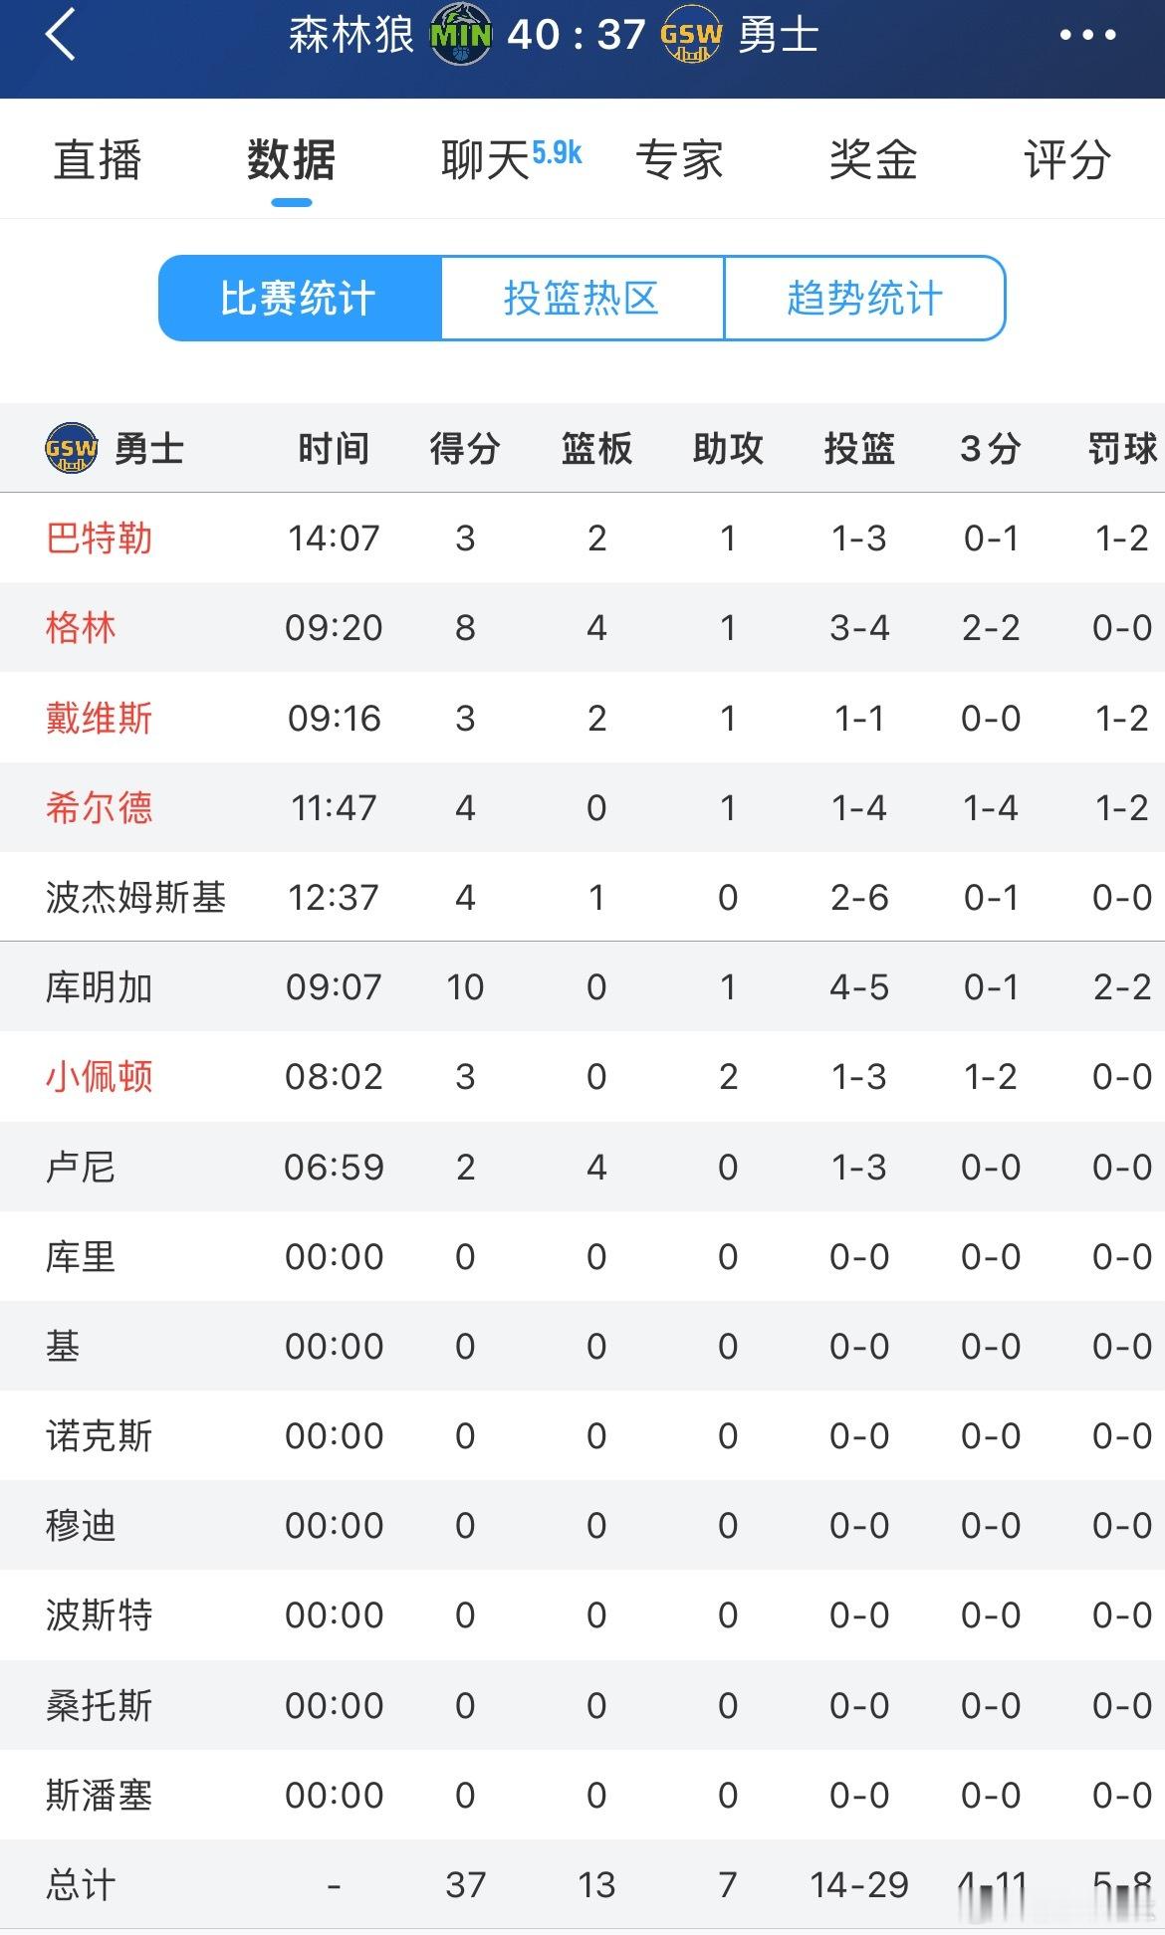Tap the 40 : 37 score display
The image size is (1165, 1935).
(x=577, y=36)
